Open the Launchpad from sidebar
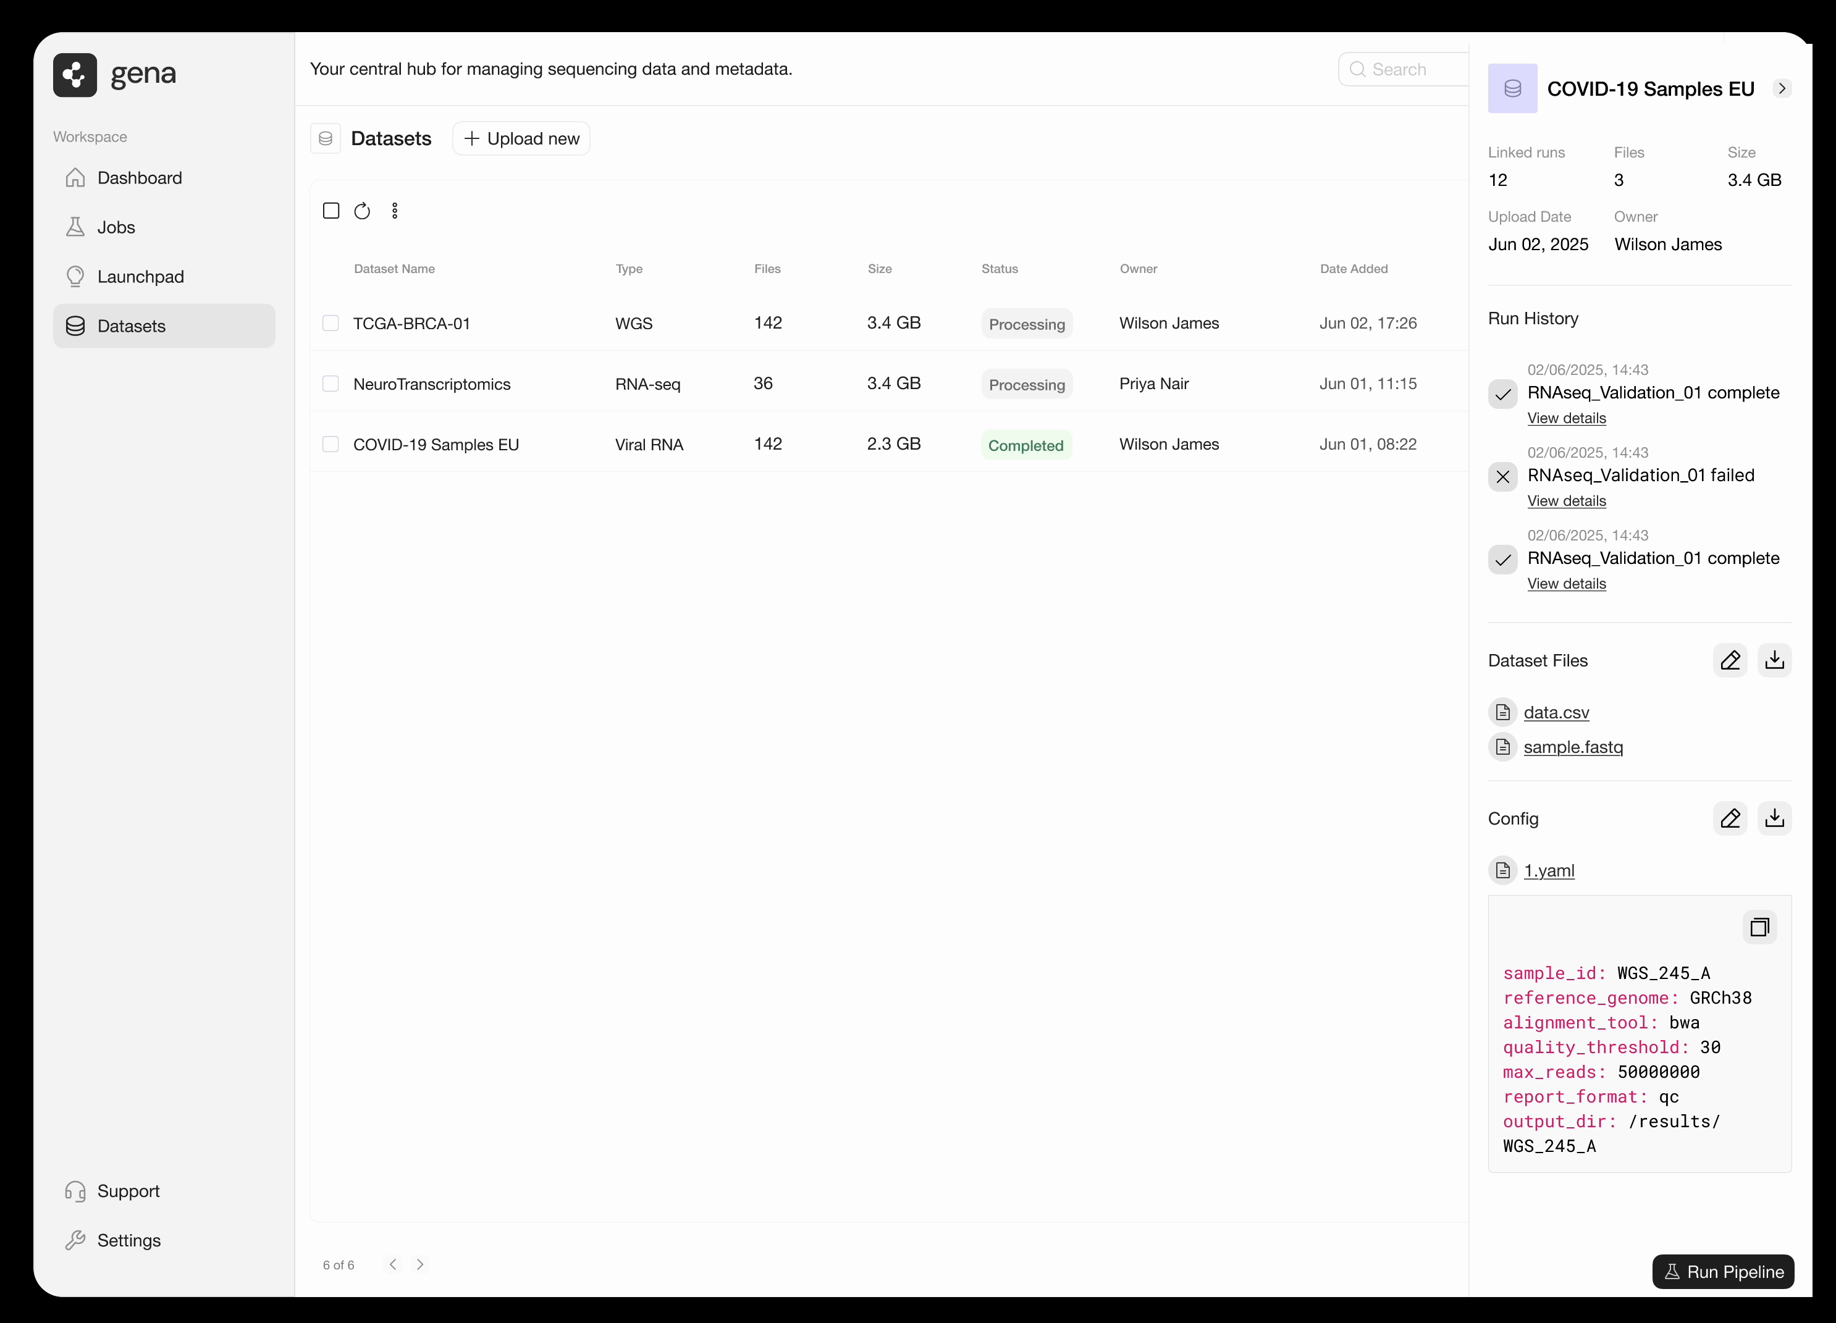Viewport: 1836px width, 1323px height. (141, 277)
